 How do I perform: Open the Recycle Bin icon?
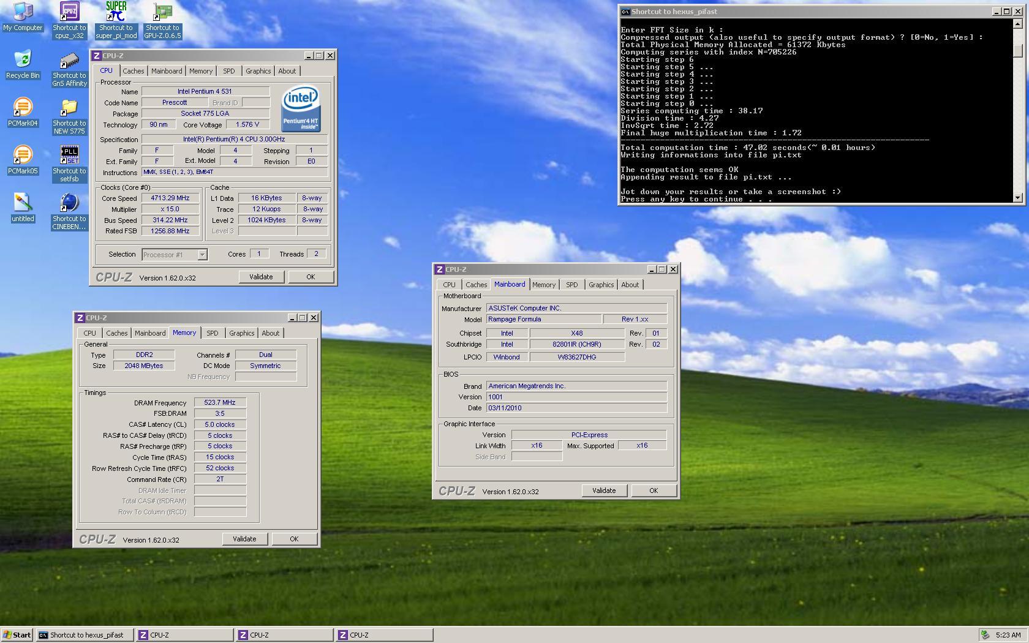[x=23, y=64]
